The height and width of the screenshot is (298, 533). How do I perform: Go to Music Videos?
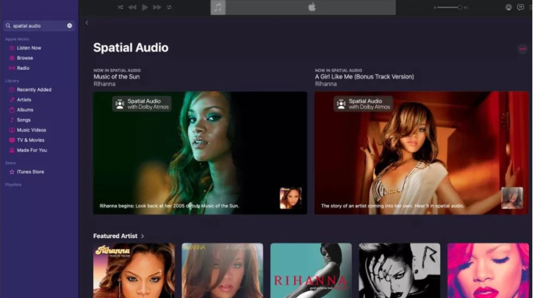31,130
